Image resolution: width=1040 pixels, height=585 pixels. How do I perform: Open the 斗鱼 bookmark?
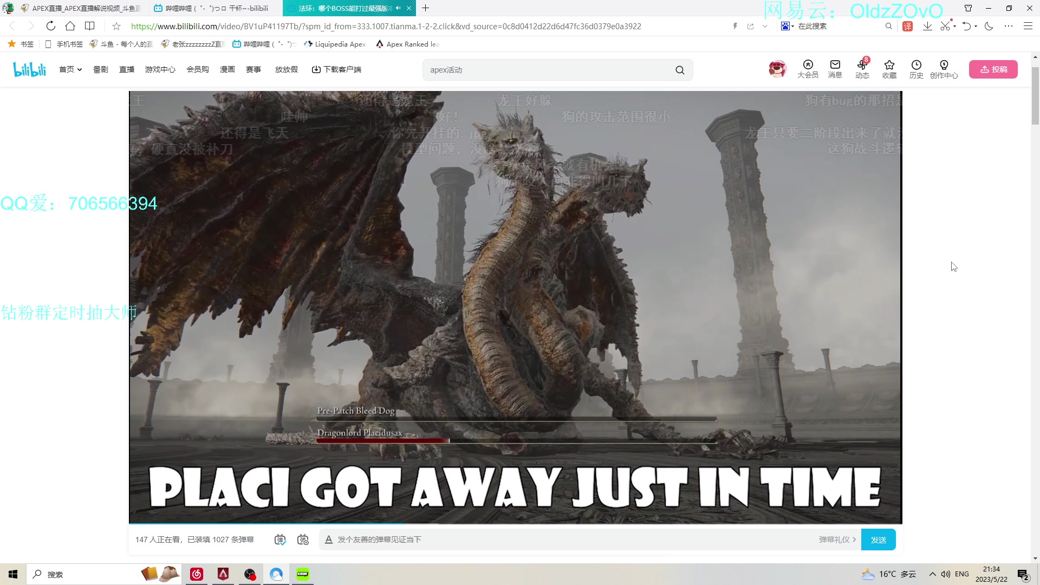pos(121,44)
